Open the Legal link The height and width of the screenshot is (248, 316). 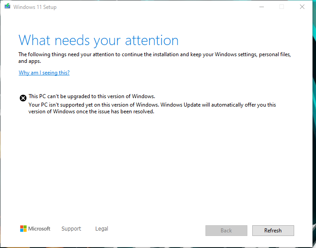tap(102, 229)
